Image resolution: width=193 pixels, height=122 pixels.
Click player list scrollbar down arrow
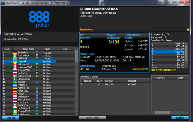click(76, 113)
